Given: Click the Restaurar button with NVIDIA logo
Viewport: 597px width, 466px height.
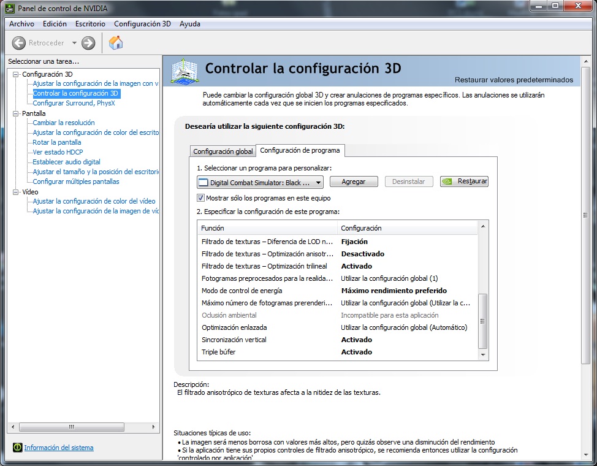Looking at the screenshot, I should (x=464, y=181).
